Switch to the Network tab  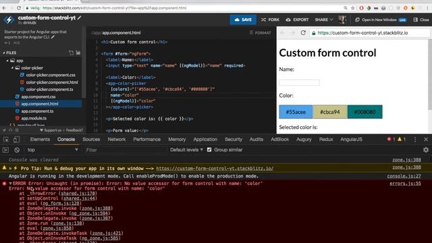pos(117,140)
